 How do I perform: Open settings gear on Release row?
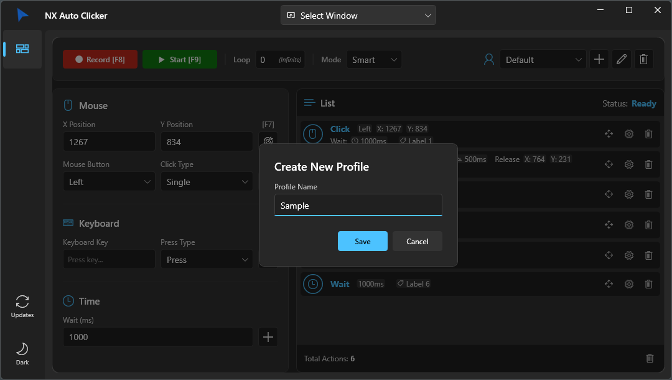tap(628, 164)
